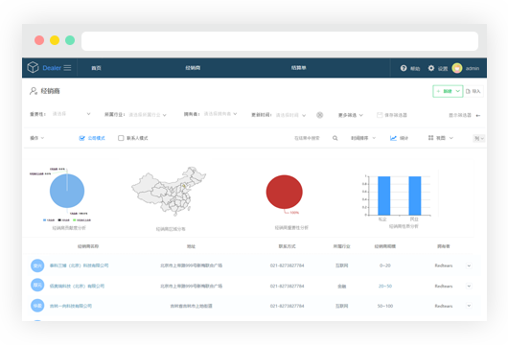The width and height of the screenshot is (508, 345).
Task: Uncheck the 公司模式 company mode checkbox
Action: [82, 138]
